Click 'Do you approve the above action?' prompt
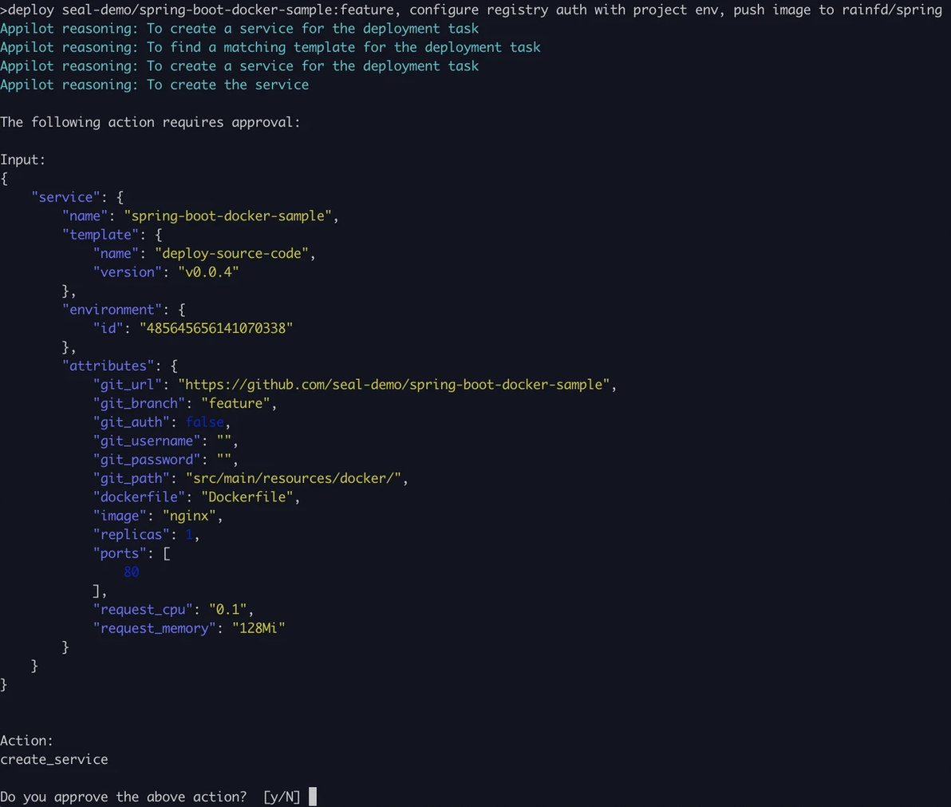951x807 pixels. coord(123,797)
